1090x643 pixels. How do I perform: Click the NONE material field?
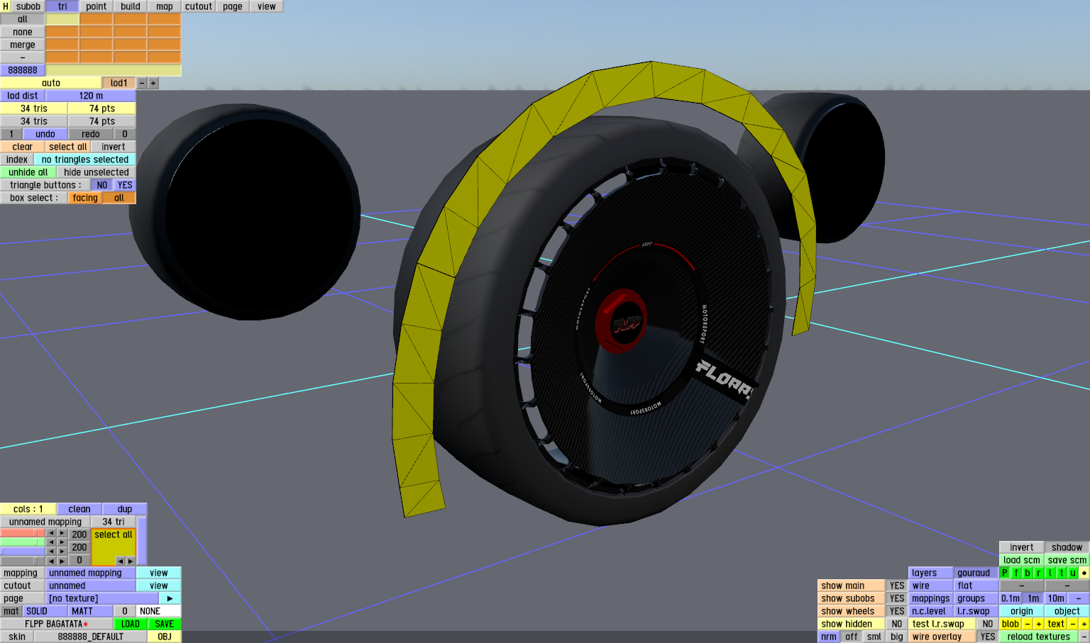pos(159,611)
